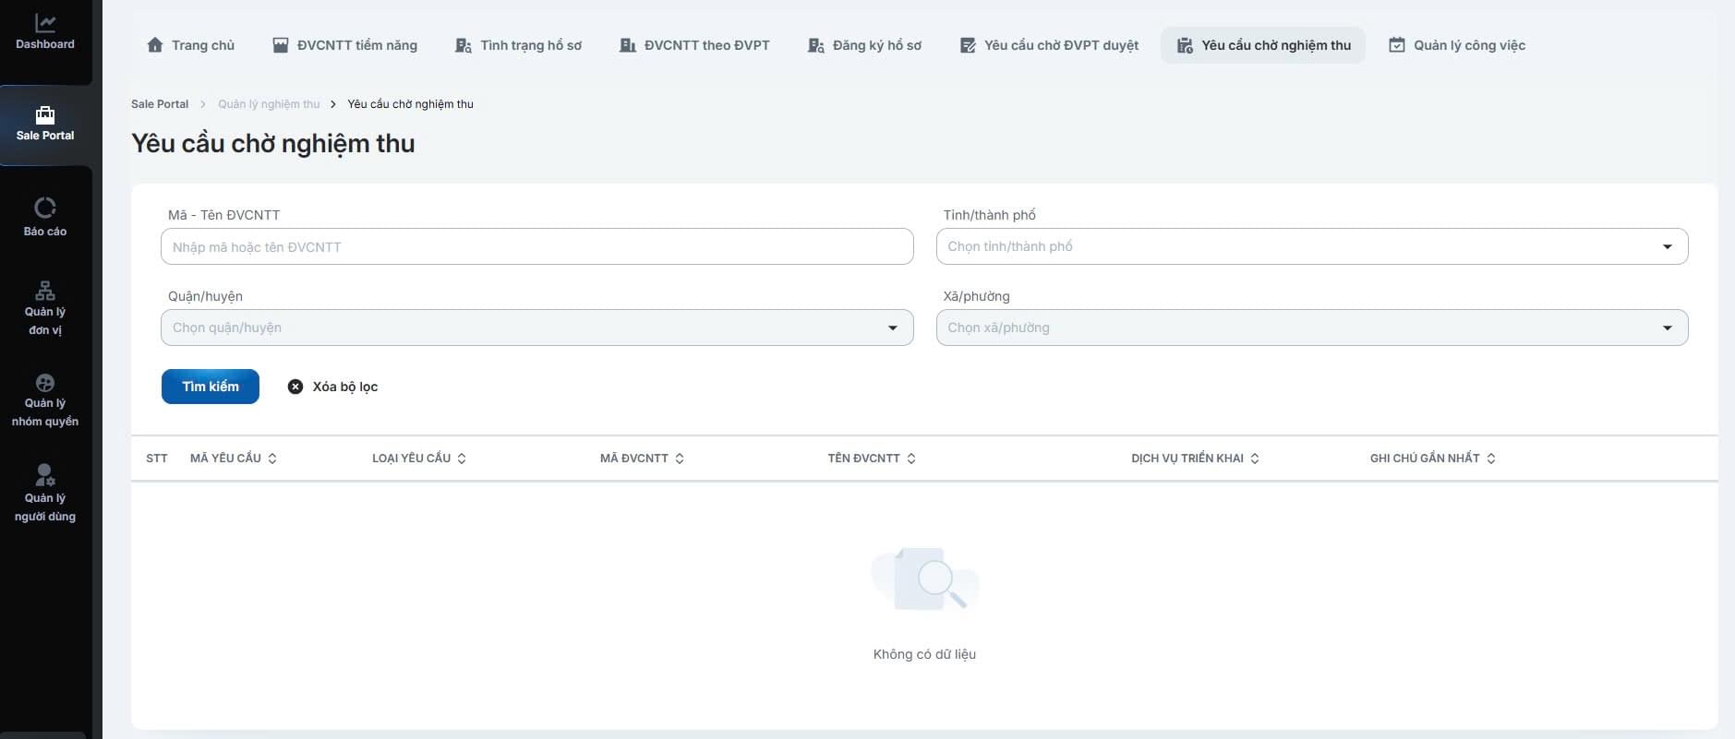Select the Sale Portal briefcase icon

coord(44,115)
